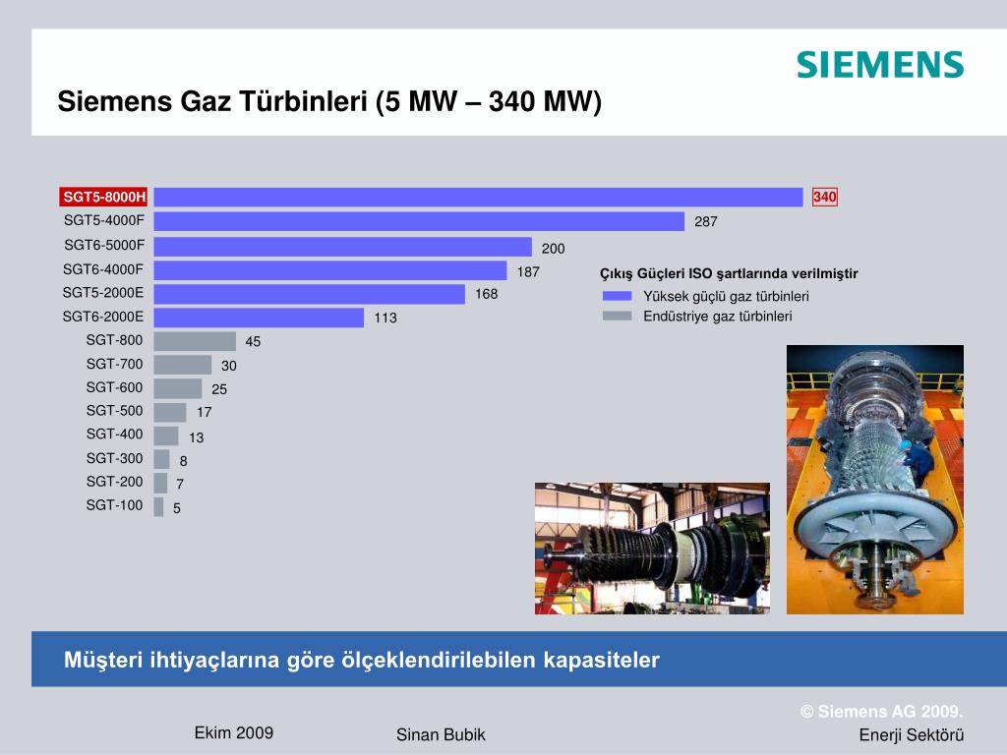Select the SGT-400 label
Image resolution: width=1007 pixels, height=755 pixels.
coord(114,434)
